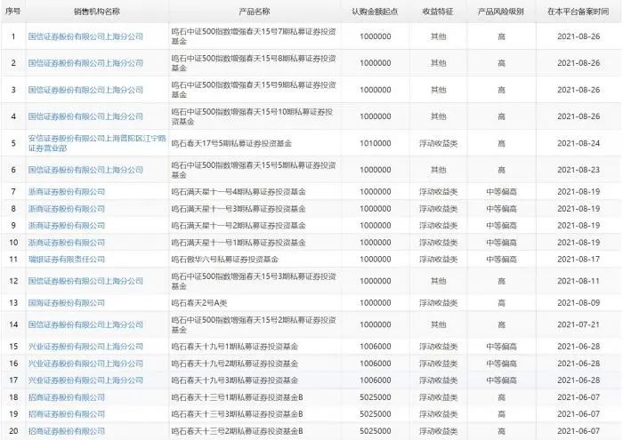Select product 鸣石春天十九号3期私募证券投资基金

pos(234,380)
